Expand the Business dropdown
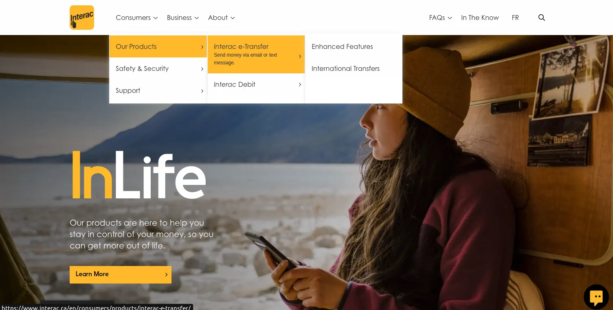This screenshot has width=613, height=310. [x=183, y=18]
